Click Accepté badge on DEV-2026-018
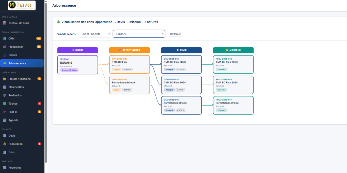 [x=169, y=110]
